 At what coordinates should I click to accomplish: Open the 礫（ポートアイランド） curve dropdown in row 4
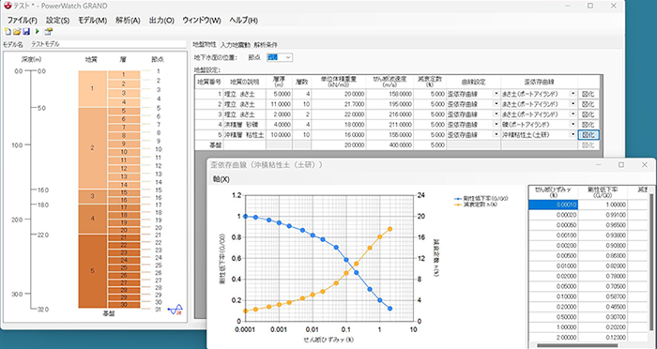pyautogui.click(x=573, y=125)
